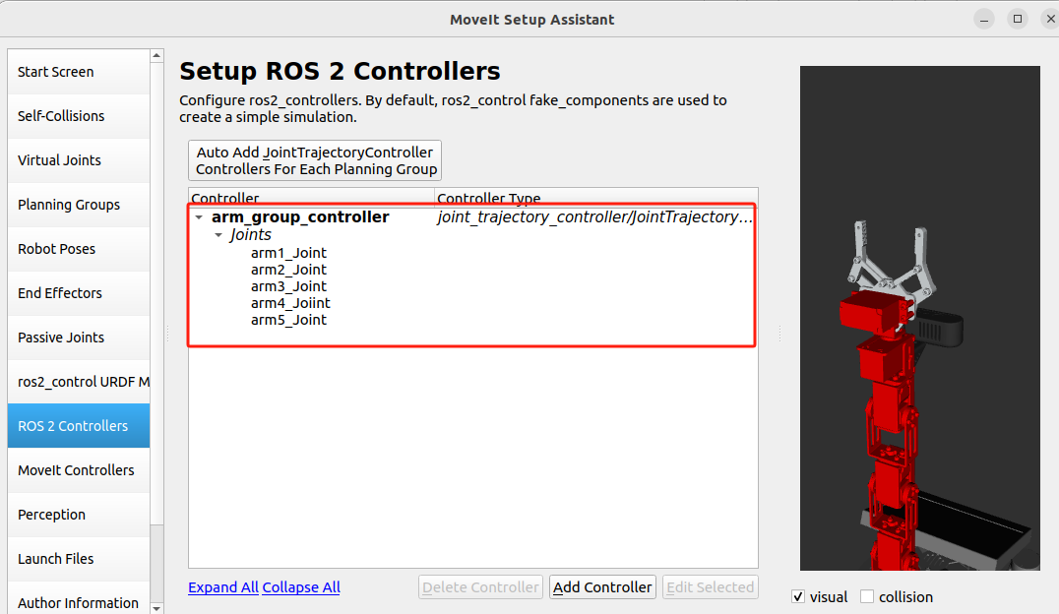Select arm2_Joint in the tree
This screenshot has height=614, width=1059.
click(x=288, y=270)
